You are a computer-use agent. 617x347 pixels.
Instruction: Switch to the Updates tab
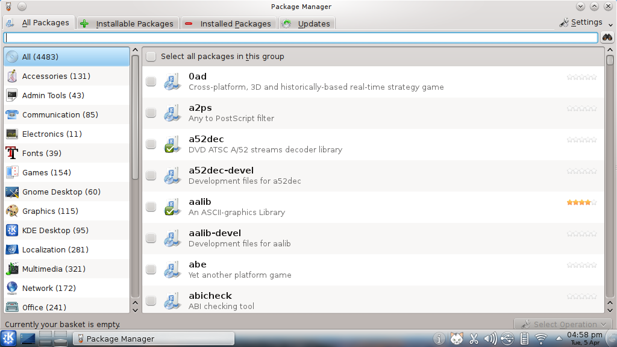307,23
